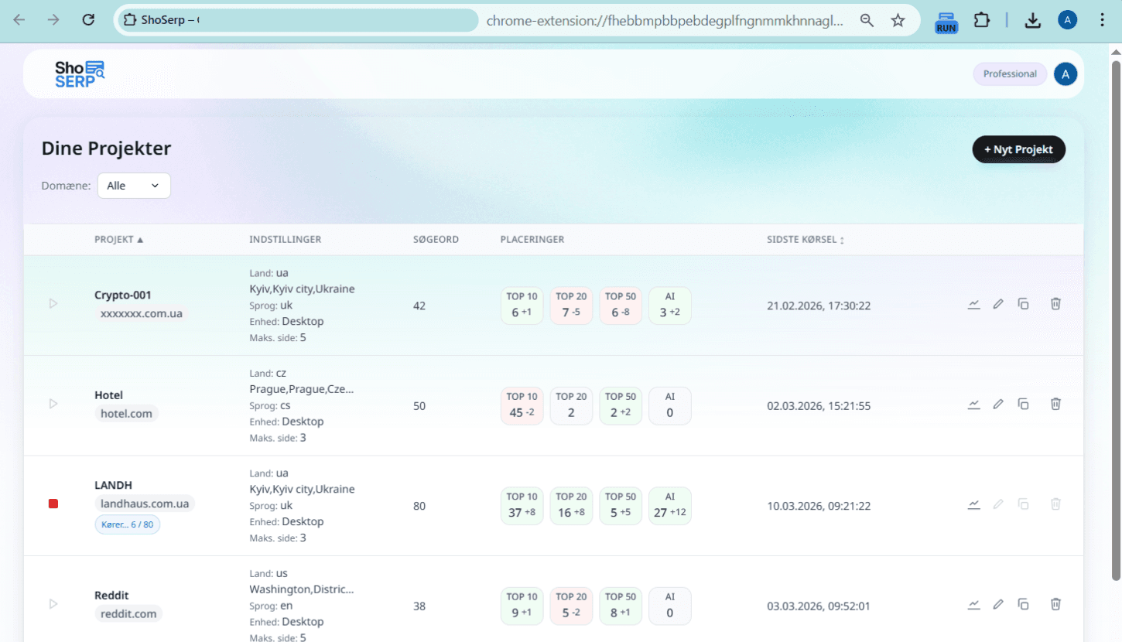Open chart for Crypto-001 project

tap(974, 305)
